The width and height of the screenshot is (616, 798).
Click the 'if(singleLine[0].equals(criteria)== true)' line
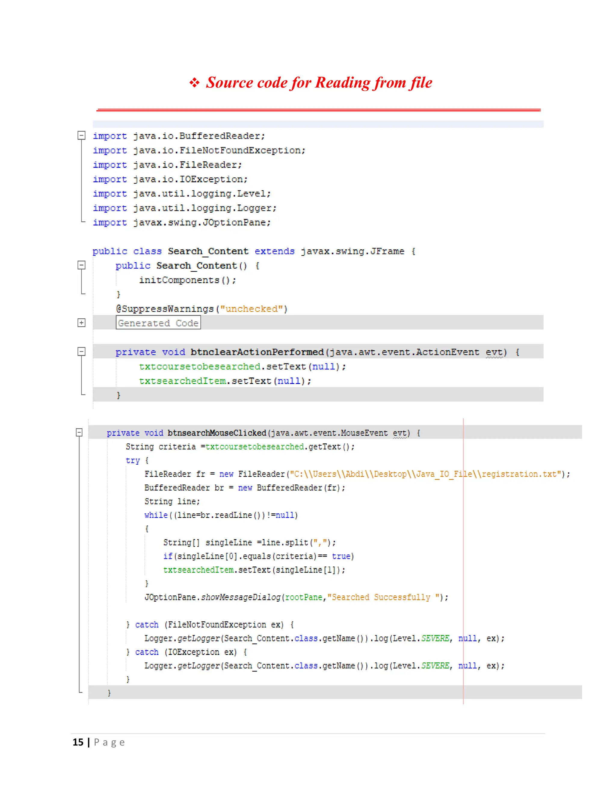(259, 556)
